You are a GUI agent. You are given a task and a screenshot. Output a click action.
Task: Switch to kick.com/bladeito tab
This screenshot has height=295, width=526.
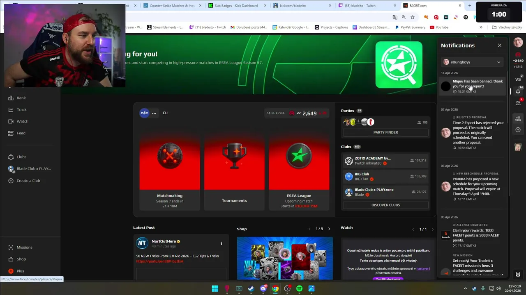[x=302, y=6]
